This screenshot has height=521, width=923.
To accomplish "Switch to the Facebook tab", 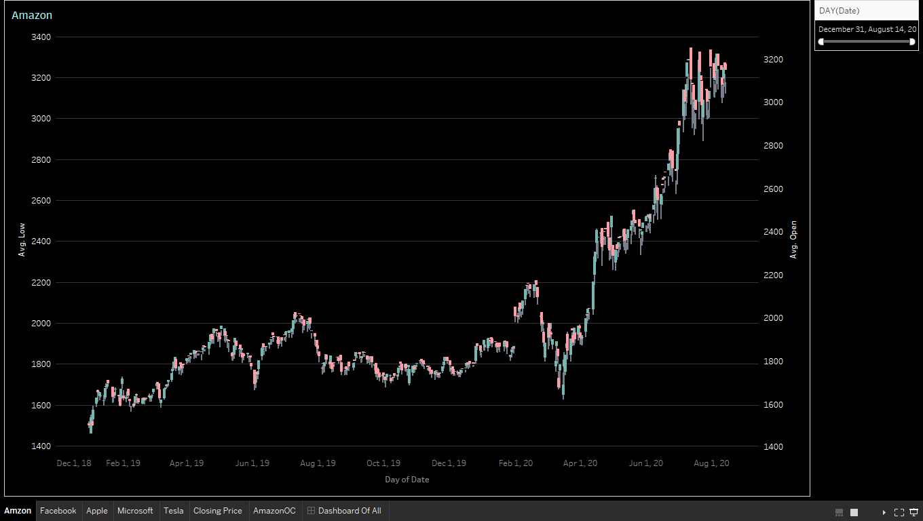I will pyautogui.click(x=58, y=511).
